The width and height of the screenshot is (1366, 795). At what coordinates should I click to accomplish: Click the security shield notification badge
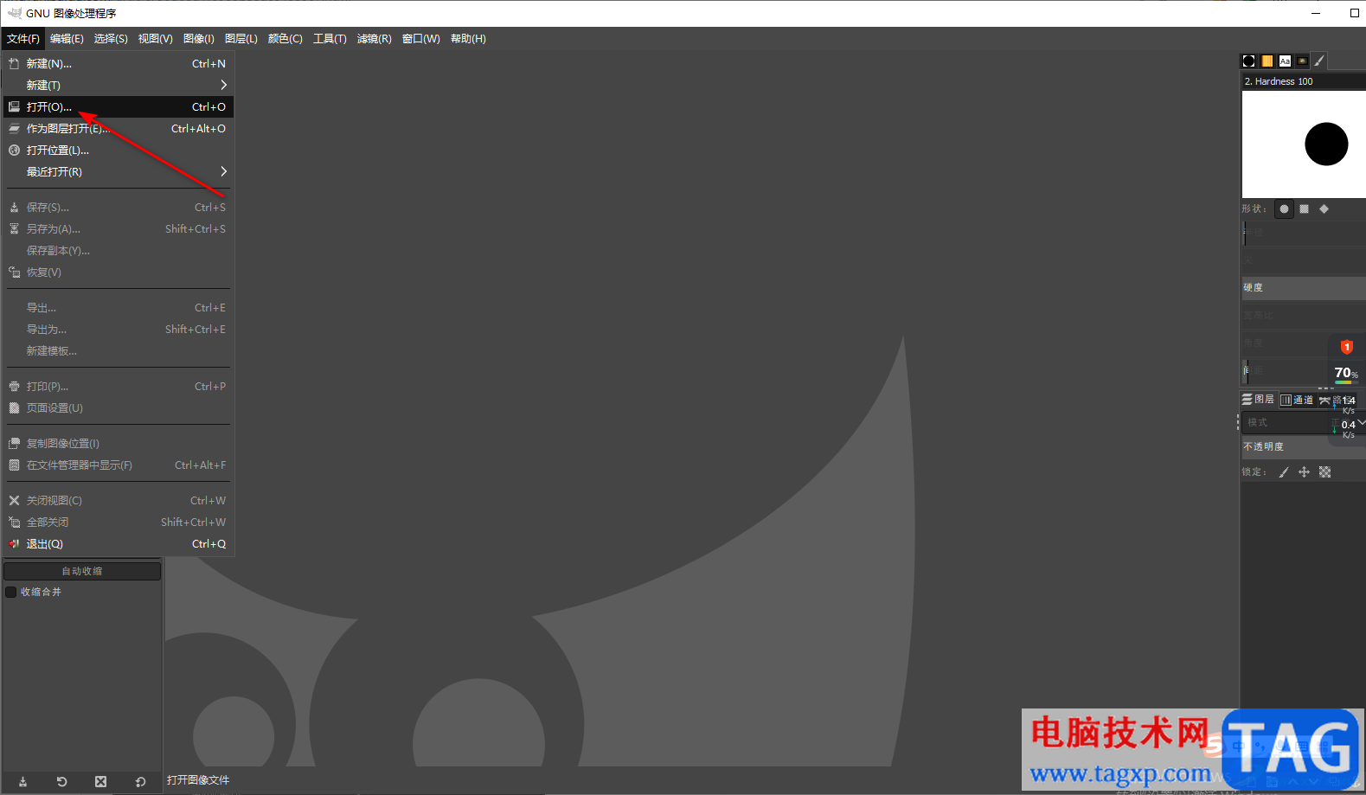(1346, 347)
